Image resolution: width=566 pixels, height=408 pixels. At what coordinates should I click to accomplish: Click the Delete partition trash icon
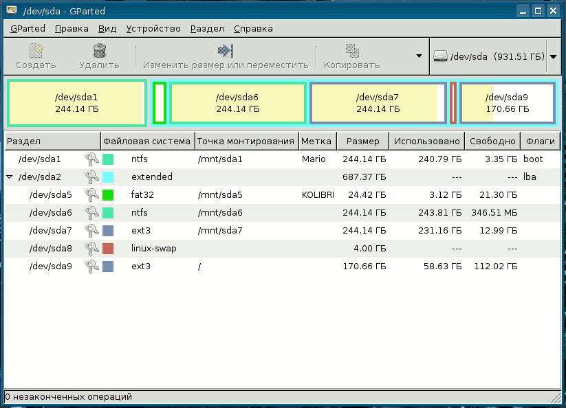(x=99, y=51)
